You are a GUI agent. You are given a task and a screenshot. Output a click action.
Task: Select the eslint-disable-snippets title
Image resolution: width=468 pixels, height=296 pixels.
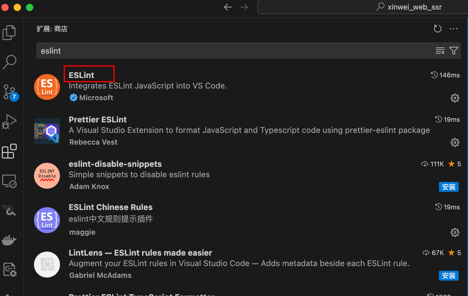point(115,164)
